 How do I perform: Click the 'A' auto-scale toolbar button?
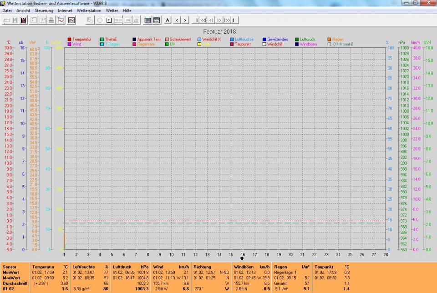click(x=168, y=20)
